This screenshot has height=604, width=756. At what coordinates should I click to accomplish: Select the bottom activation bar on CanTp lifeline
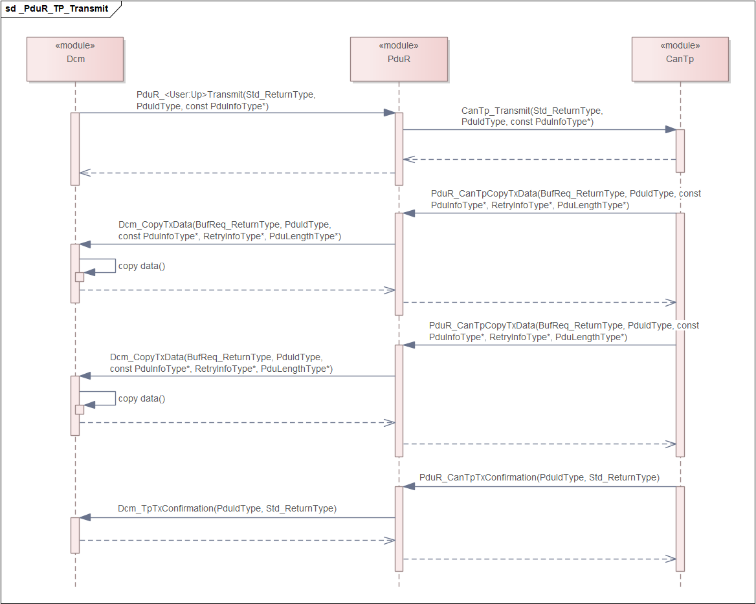[x=680, y=528]
